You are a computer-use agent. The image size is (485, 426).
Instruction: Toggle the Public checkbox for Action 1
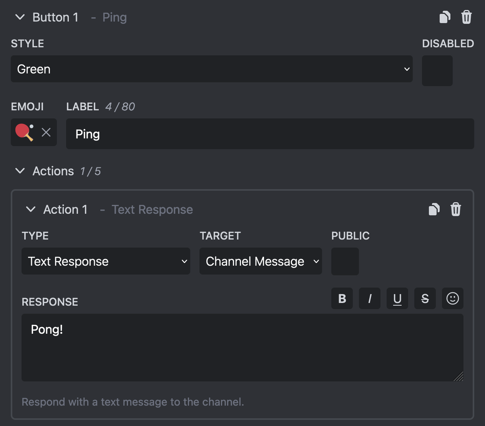345,261
